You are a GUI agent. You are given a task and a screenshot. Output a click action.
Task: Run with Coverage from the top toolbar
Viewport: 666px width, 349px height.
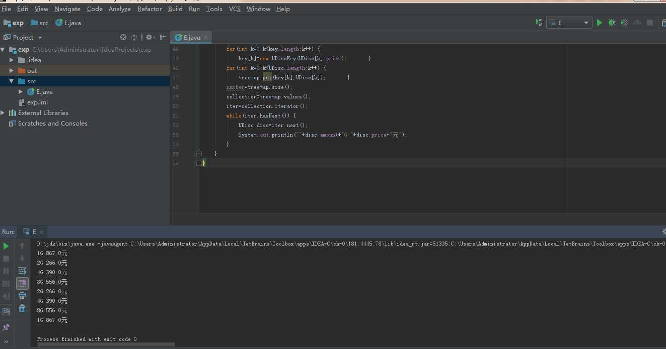point(625,23)
